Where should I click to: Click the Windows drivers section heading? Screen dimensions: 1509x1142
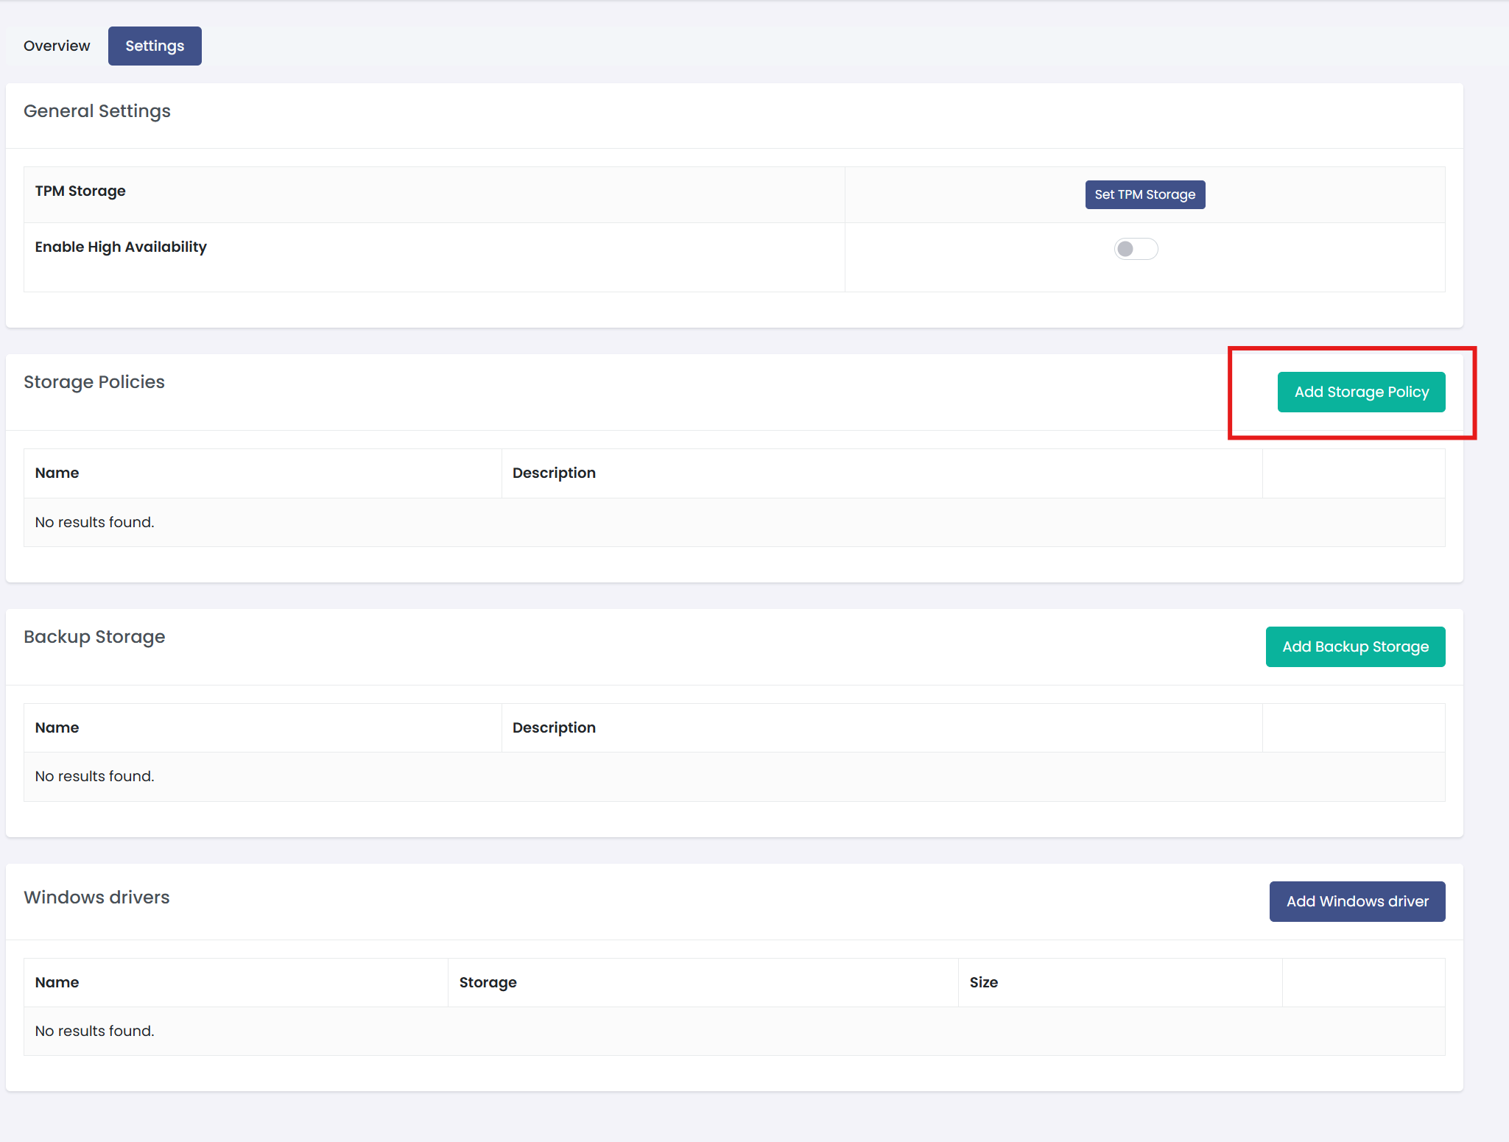[x=96, y=897]
